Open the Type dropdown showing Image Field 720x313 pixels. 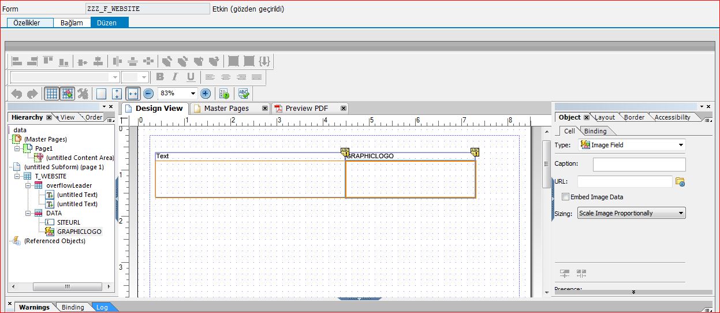632,145
